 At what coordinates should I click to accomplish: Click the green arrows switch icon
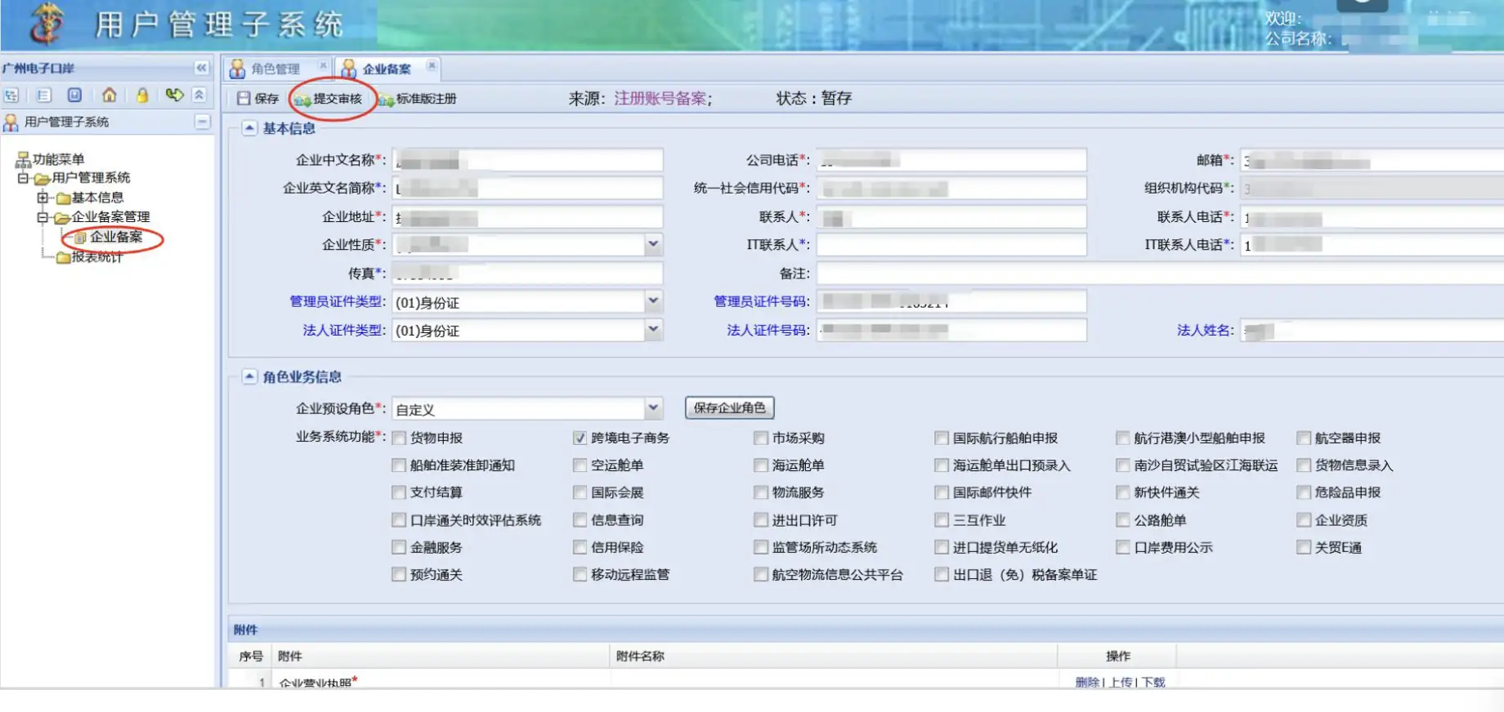[174, 96]
